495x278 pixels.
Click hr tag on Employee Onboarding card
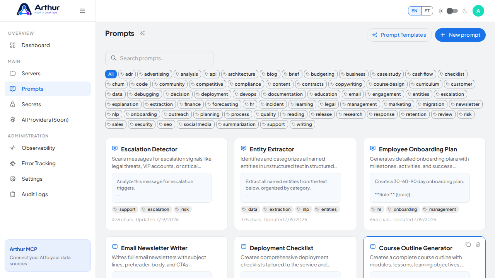click(377, 209)
